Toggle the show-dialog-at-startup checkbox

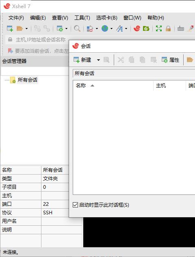point(75,205)
